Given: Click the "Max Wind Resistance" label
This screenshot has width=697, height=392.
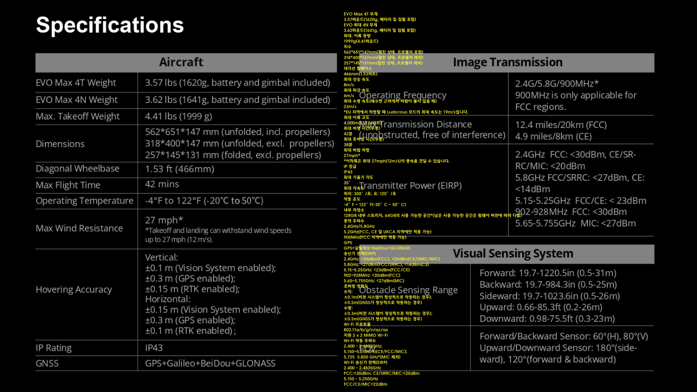Looking at the screenshot, I should pos(79,228).
